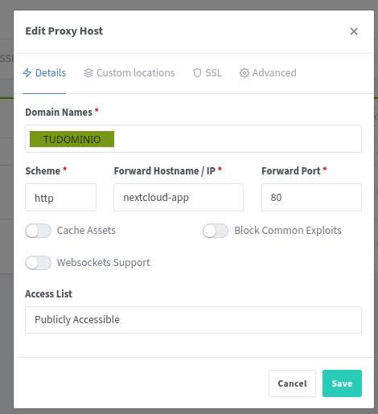This screenshot has height=414, width=378.
Task: Select the Details tab
Action: pos(44,73)
